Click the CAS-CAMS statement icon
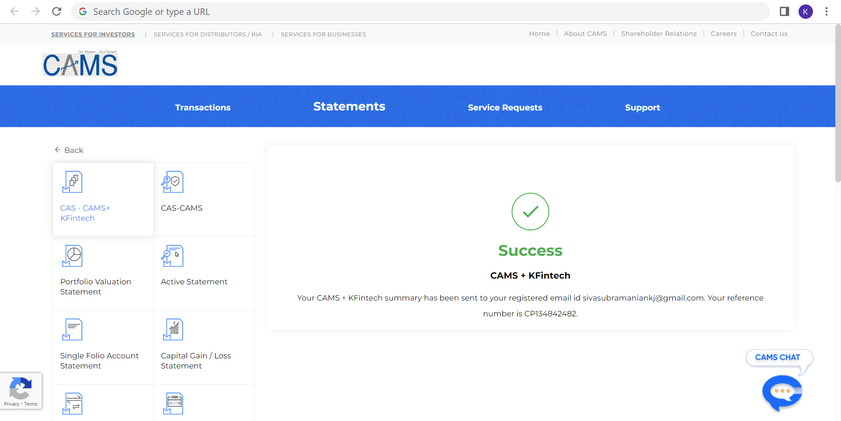The image size is (841, 421). coord(172,182)
